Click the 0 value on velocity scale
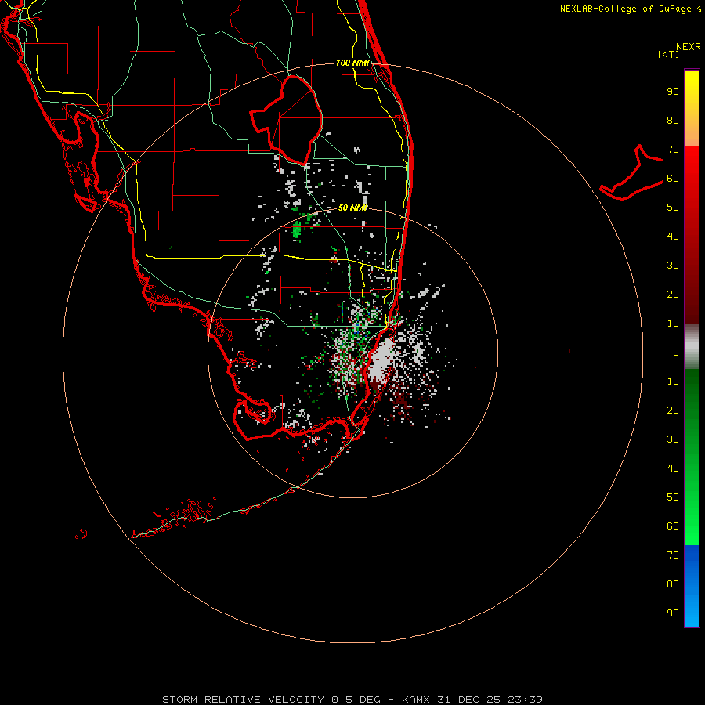The height and width of the screenshot is (705, 705). coord(676,352)
